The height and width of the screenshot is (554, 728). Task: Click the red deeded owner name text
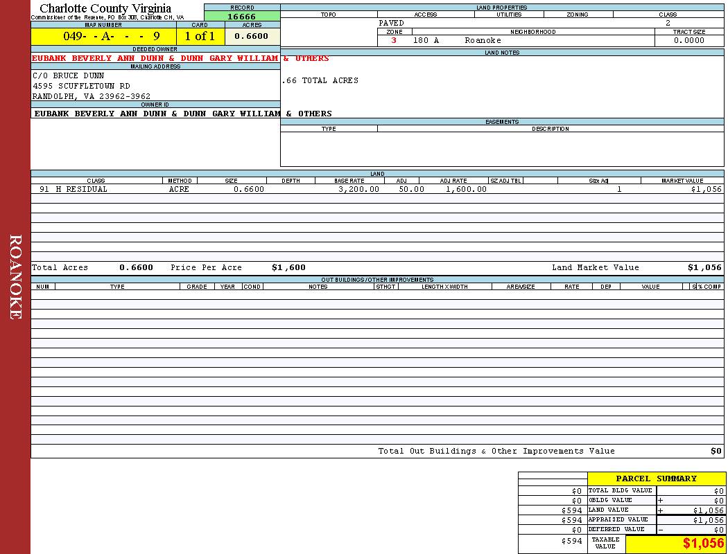coord(180,58)
